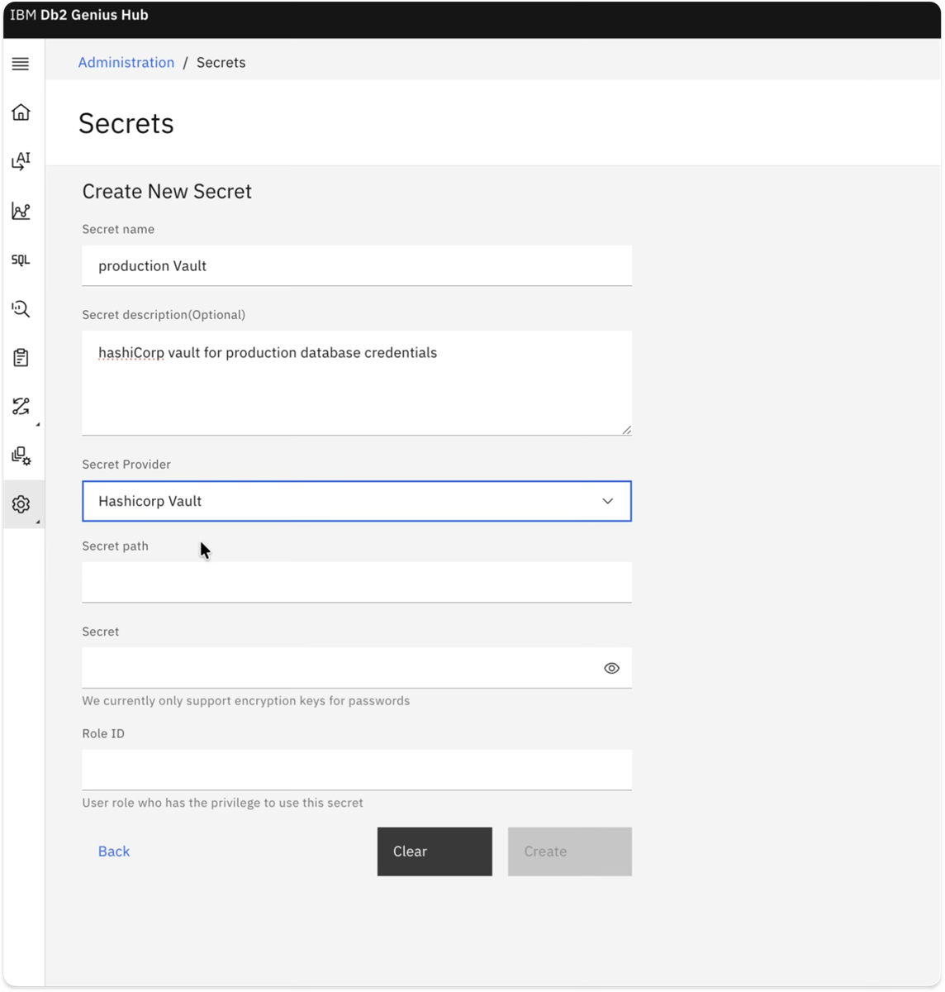
Task: Click the Hashicorp Vault combo box
Action: tap(357, 501)
